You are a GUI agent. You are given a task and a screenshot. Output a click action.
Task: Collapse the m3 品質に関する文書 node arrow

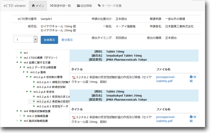click(x=17, y=62)
